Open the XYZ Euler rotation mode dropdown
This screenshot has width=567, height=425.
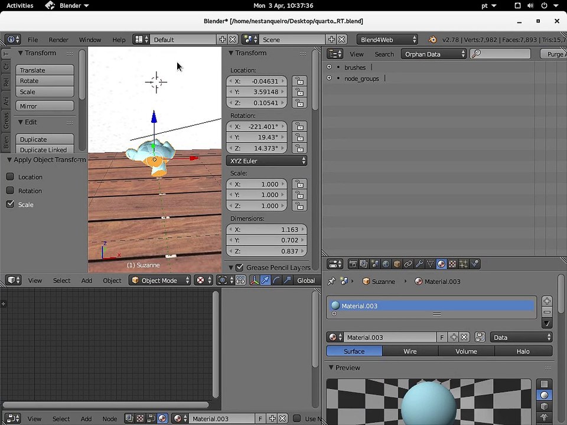266,161
